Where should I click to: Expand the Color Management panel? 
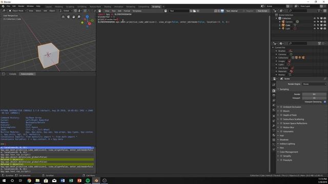(289, 152)
